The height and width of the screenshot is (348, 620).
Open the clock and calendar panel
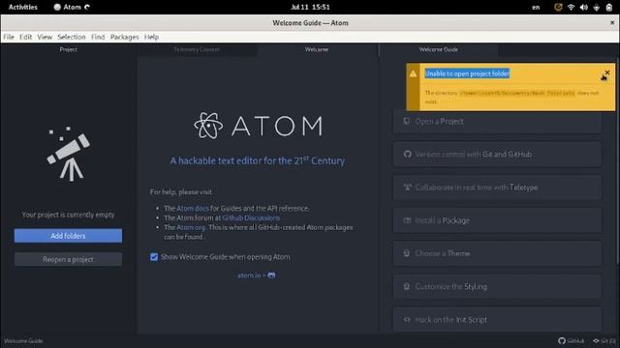coord(310,7)
